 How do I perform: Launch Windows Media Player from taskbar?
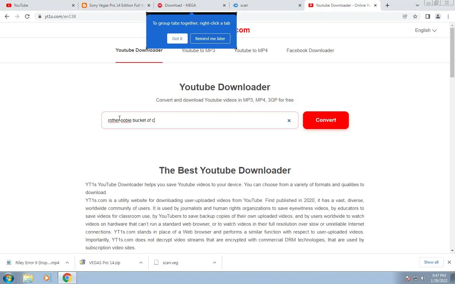pos(47,278)
